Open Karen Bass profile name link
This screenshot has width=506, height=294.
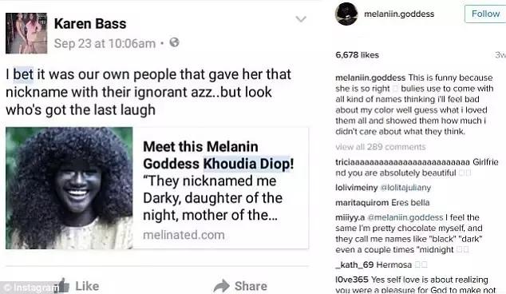[90, 24]
